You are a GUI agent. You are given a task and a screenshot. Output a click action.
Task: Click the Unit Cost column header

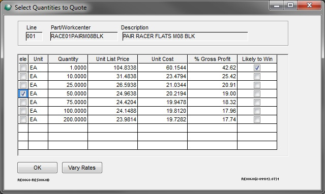pos(163,59)
